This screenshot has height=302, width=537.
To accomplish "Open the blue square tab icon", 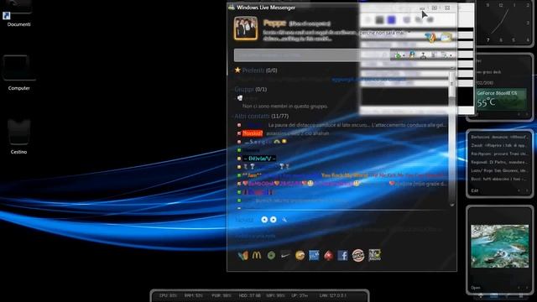I will click(314, 255).
